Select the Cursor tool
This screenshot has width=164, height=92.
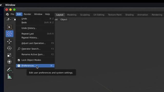pyautogui.click(x=9, y=34)
